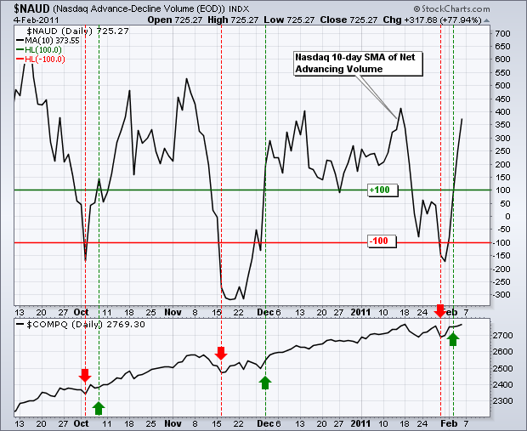Click the Dec label on the $COMPQ date axis
This screenshot has height=431, width=527.
pos(265,423)
